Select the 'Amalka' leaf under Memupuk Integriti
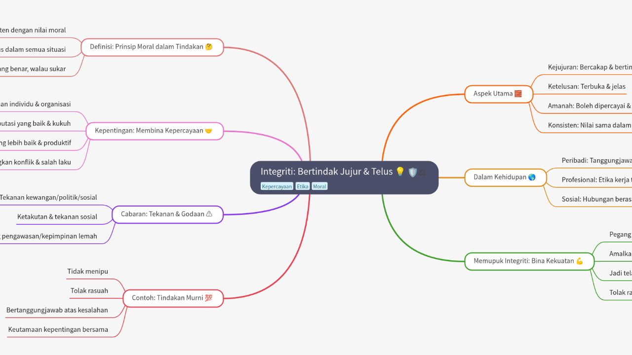632x355 pixels. (620, 254)
